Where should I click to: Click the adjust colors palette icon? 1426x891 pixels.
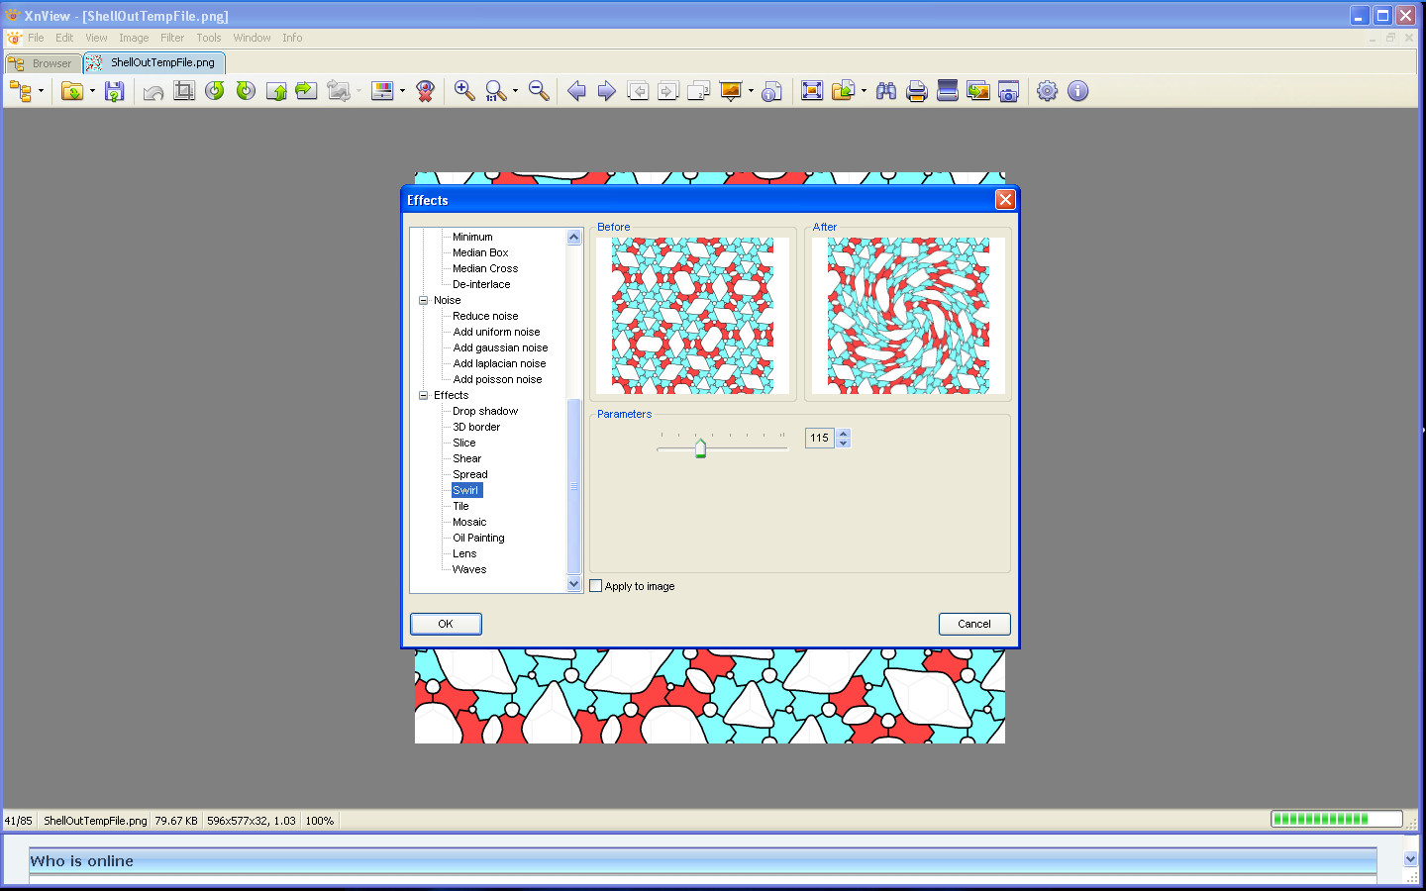click(382, 91)
